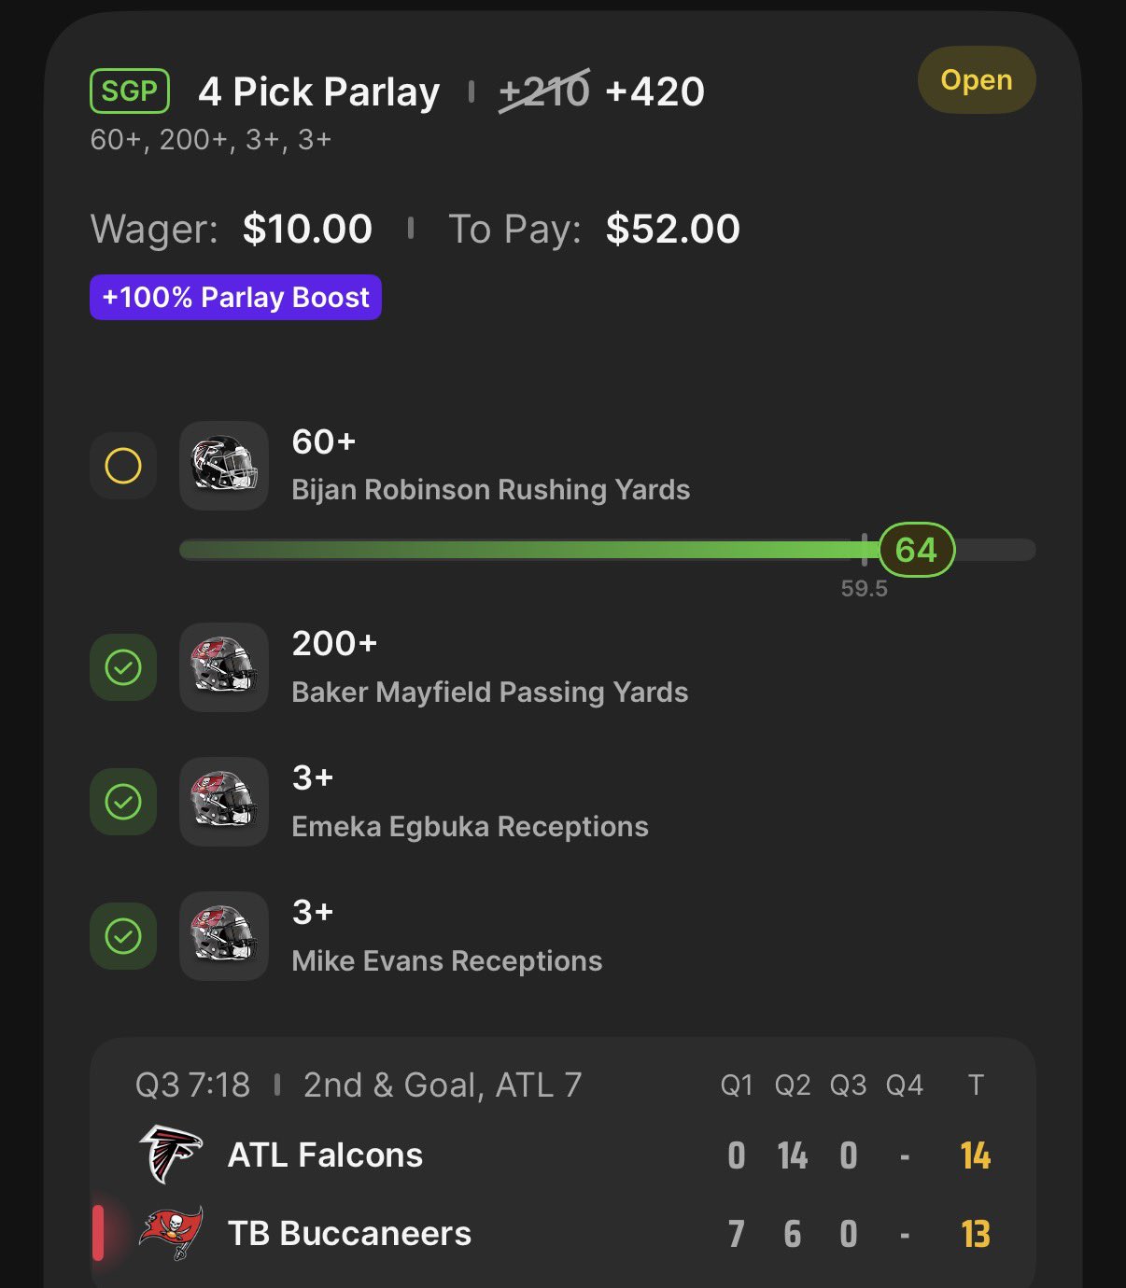Screen dimensions: 1126x1288
Task: Tap the green checkmark for Mike Evans
Action: pos(123,936)
